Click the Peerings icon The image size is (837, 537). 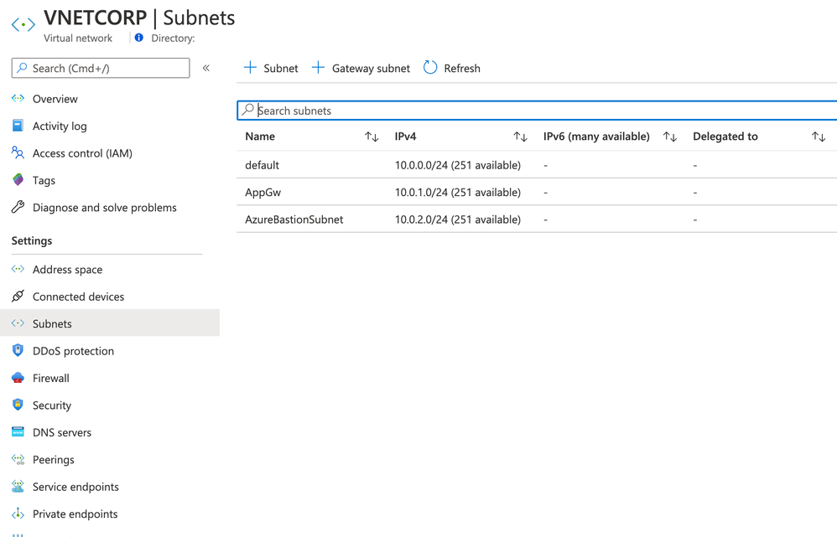click(x=18, y=459)
